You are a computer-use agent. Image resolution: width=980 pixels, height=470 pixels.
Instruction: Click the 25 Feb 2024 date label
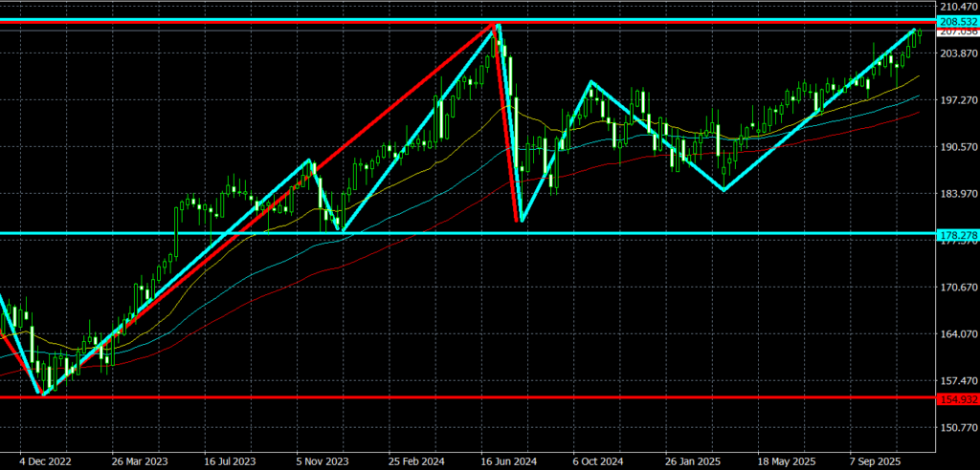415,458
